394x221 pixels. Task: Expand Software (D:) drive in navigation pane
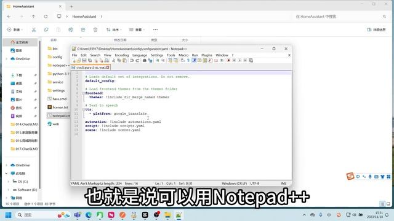point(9,190)
